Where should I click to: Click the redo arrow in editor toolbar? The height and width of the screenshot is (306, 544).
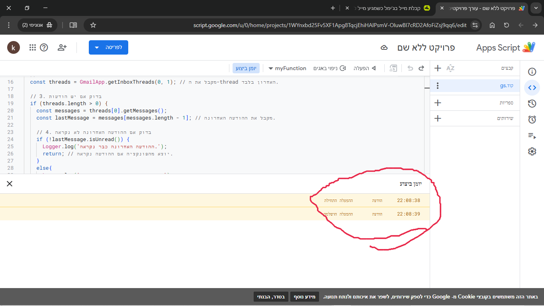pyautogui.click(x=421, y=68)
